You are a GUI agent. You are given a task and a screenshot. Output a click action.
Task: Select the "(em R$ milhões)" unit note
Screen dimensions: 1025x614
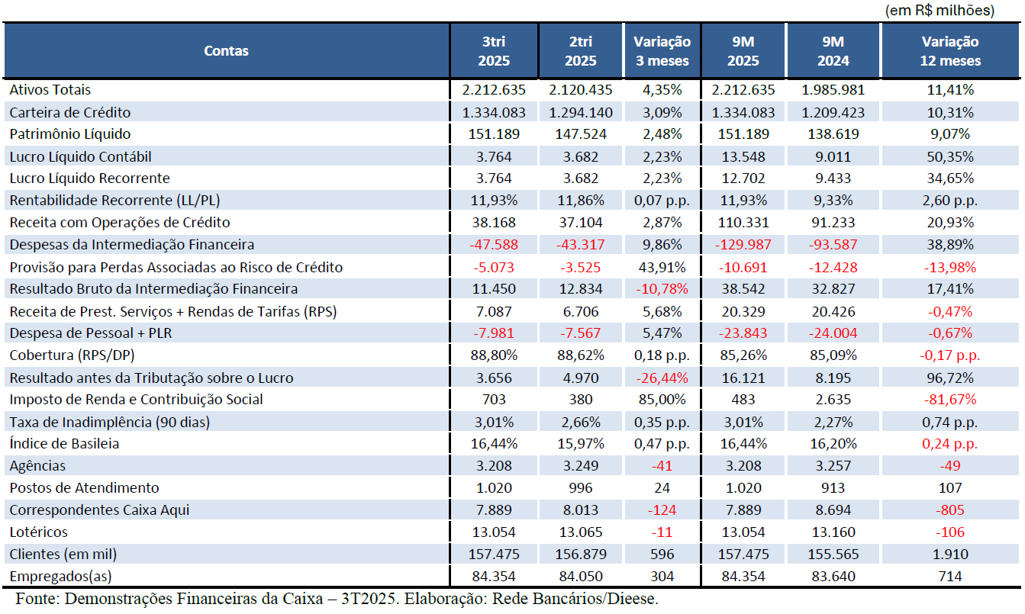(x=949, y=11)
